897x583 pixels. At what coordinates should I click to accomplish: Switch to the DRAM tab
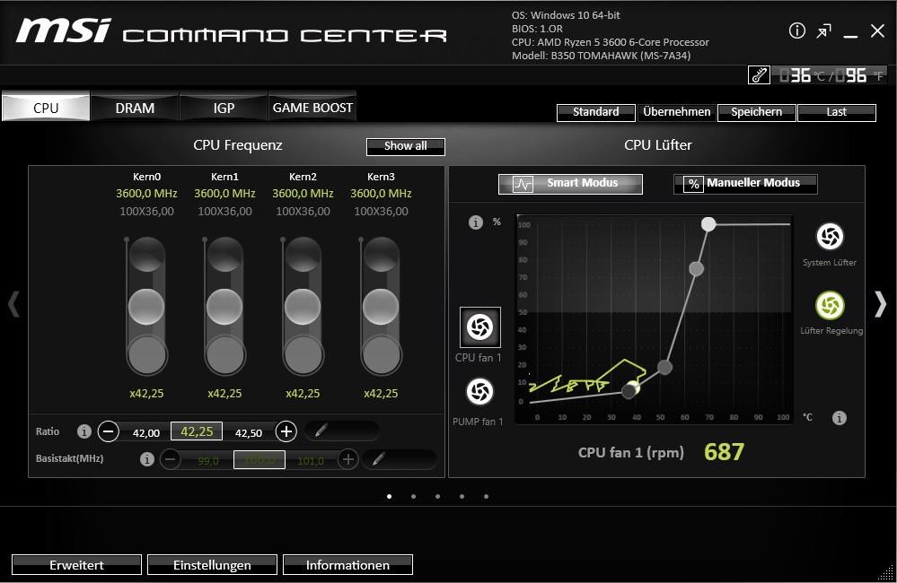pos(135,107)
